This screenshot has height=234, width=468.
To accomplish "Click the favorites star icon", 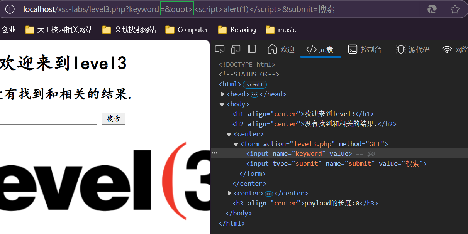I will [455, 10].
